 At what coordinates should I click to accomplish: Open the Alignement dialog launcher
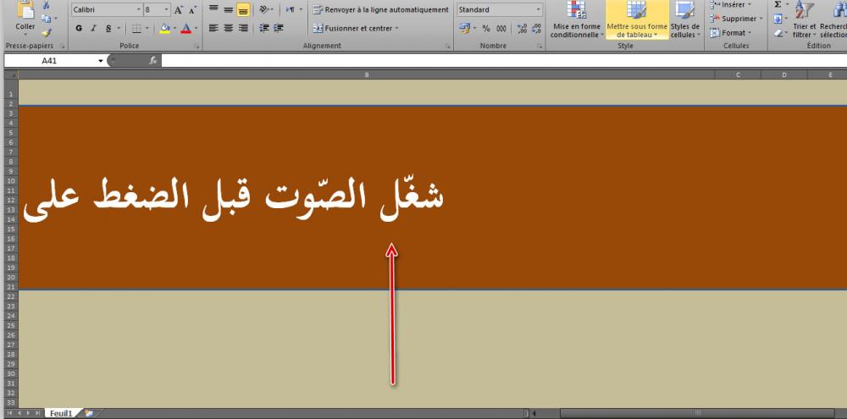click(448, 47)
